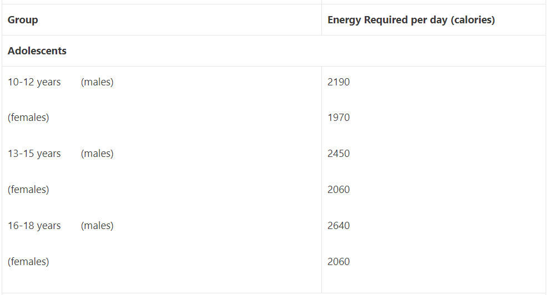This screenshot has height=295, width=549.
Task: Select the Adolescents section heading row
Action: click(x=37, y=51)
